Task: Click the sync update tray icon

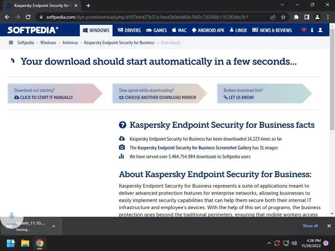Action: [x=277, y=243]
